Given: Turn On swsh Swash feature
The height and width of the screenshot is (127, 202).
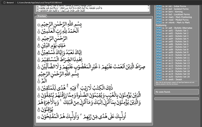Looking at the screenshot, I should coord(163,80).
